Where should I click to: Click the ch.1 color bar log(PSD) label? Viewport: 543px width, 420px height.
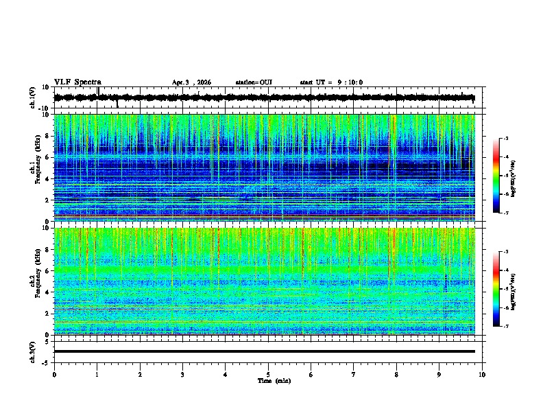513,179
